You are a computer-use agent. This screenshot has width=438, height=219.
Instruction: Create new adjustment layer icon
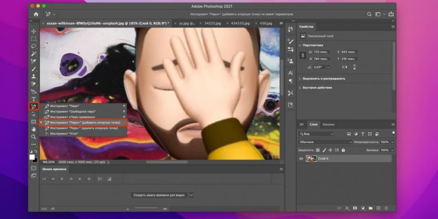coord(363,208)
